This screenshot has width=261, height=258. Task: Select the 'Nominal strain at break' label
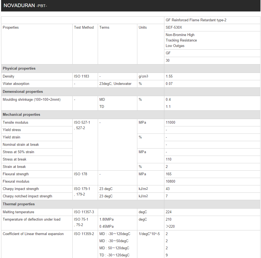[x=21, y=144]
